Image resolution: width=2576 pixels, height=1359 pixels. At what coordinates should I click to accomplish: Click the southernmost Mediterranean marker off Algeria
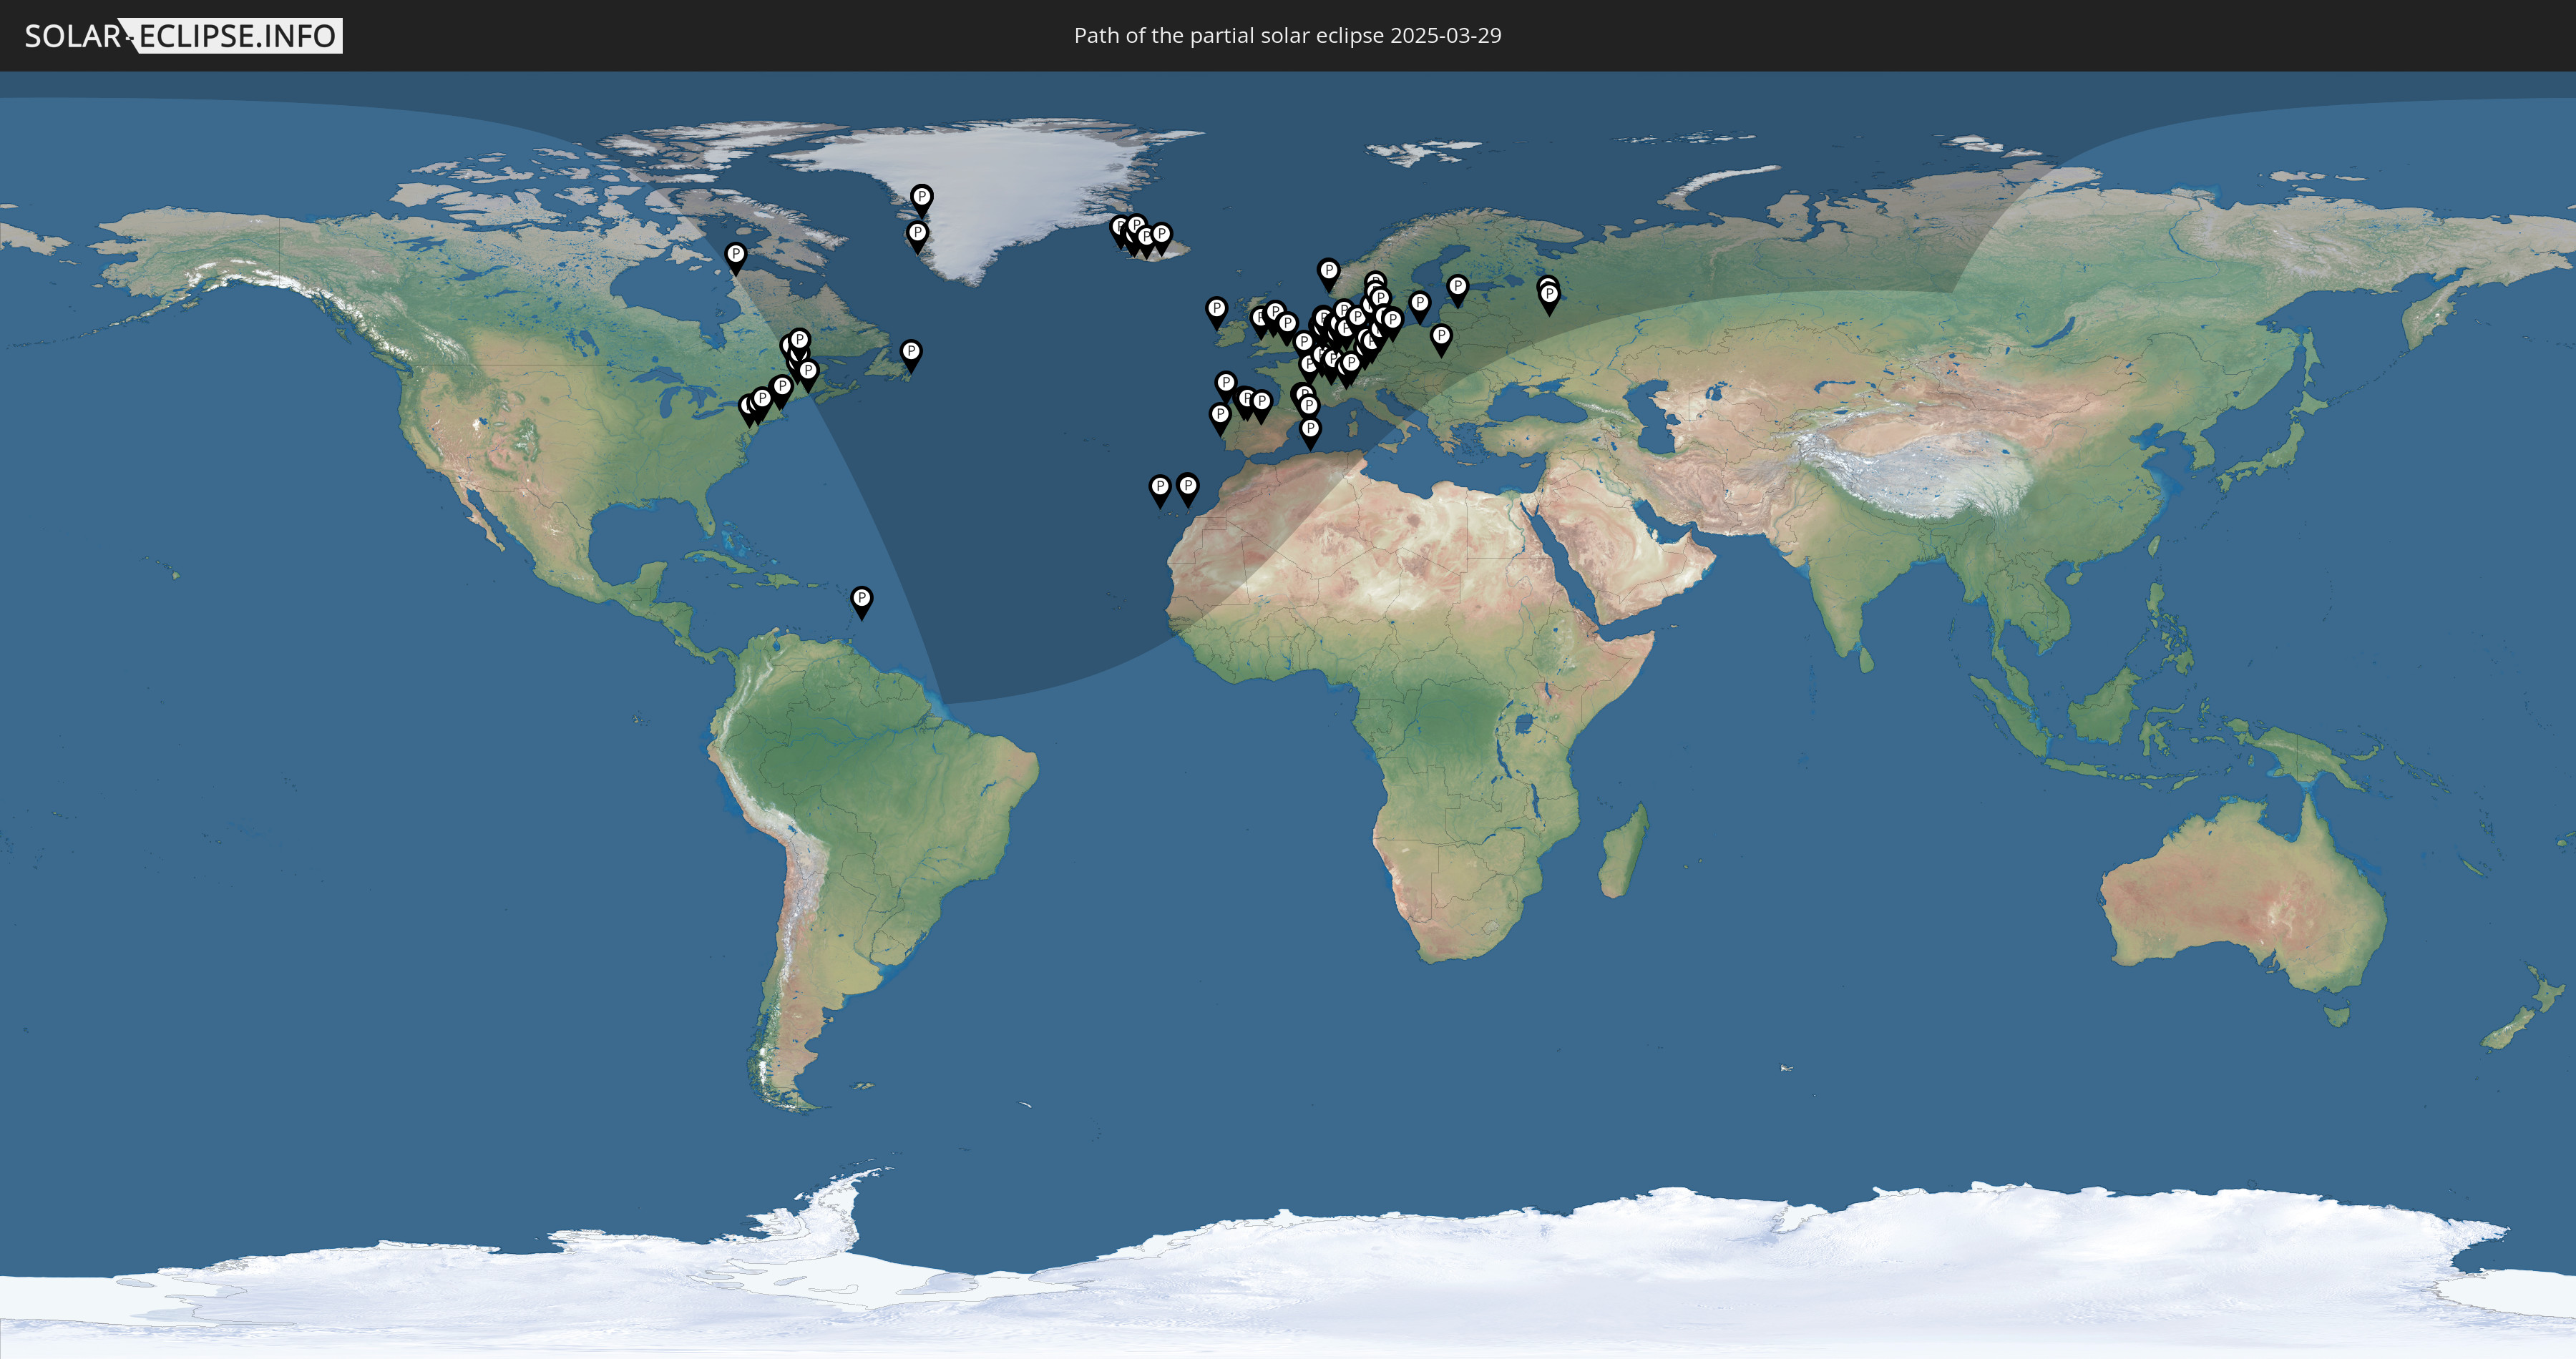[x=1310, y=430]
